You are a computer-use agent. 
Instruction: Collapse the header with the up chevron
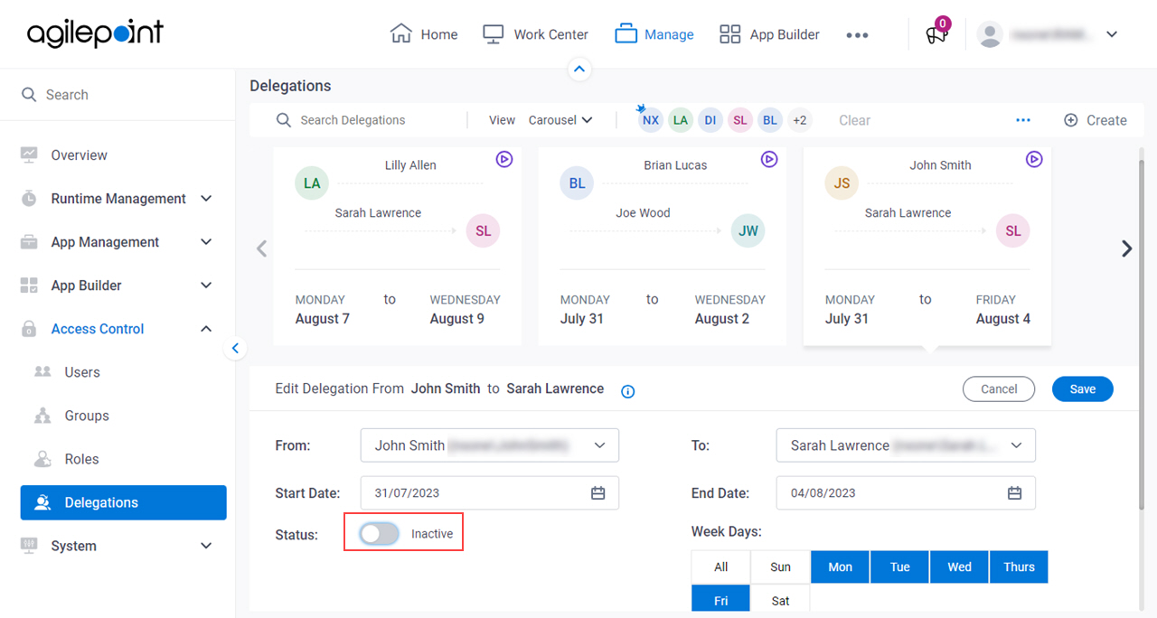pyautogui.click(x=579, y=69)
